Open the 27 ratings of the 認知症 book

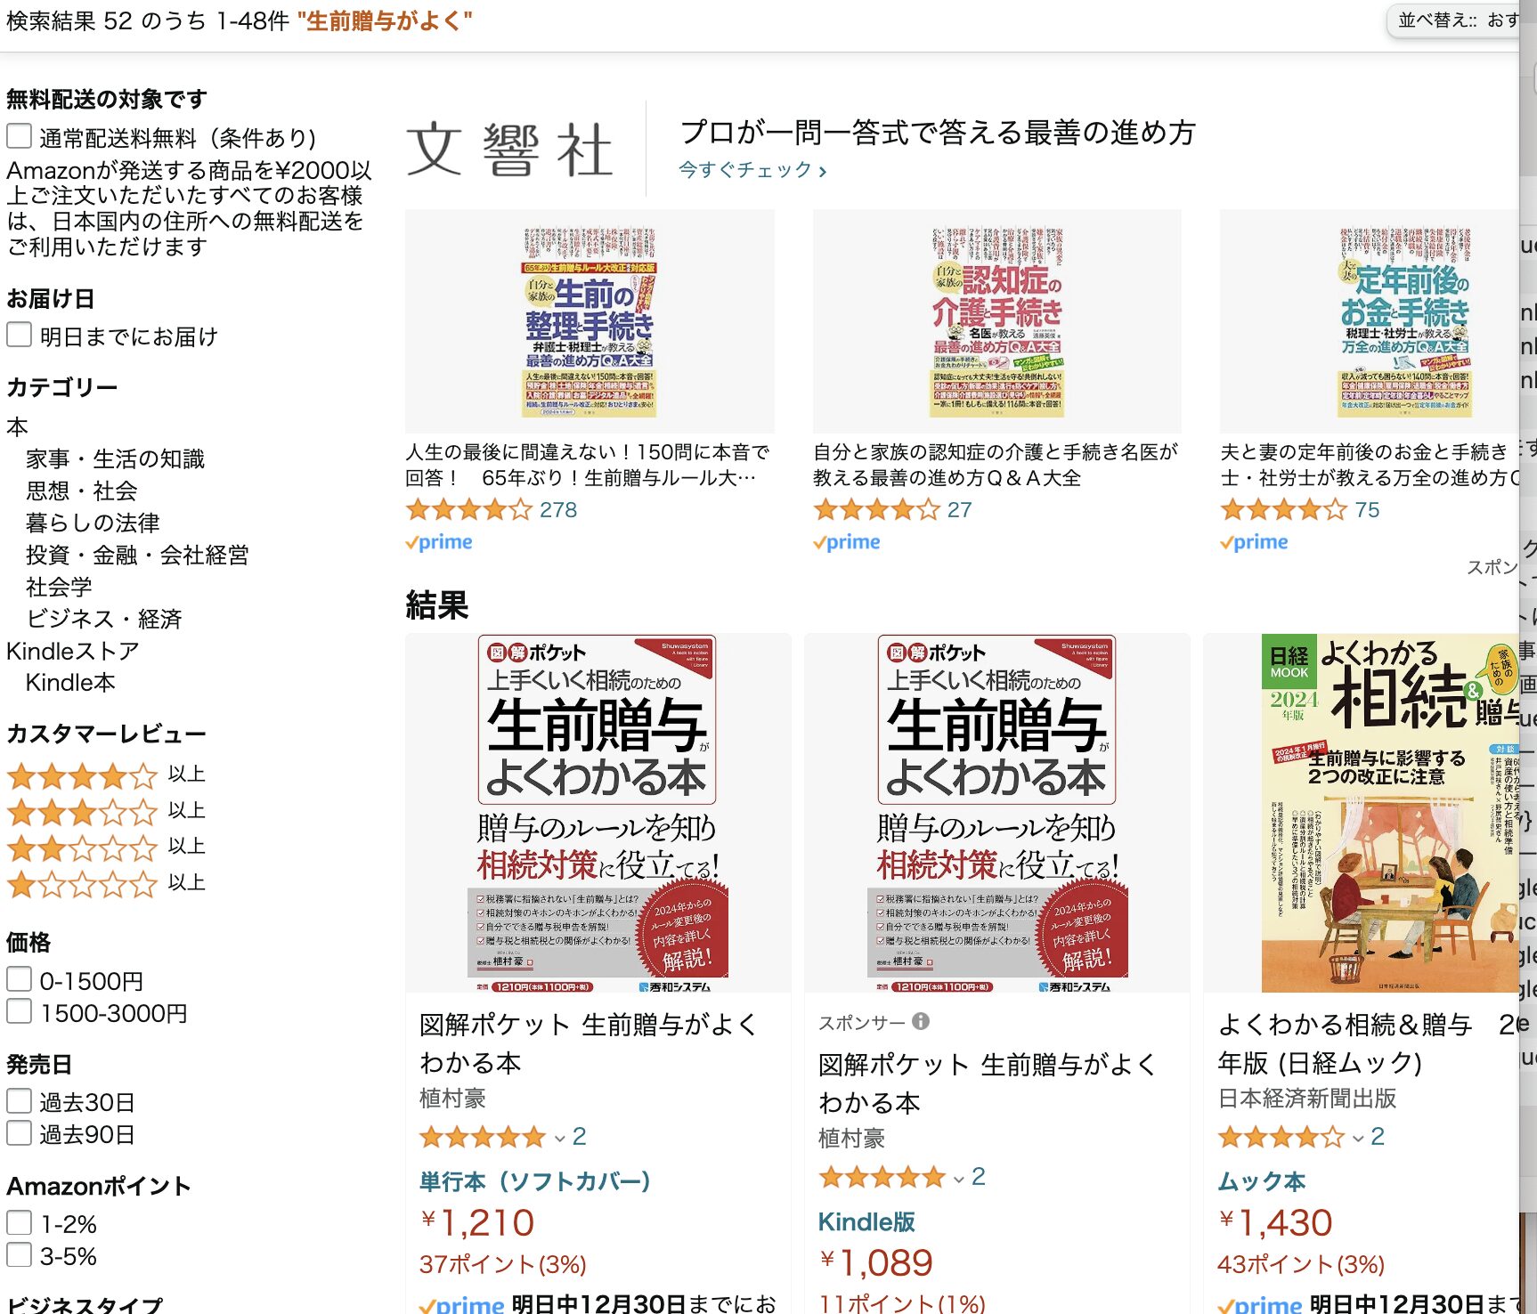tap(959, 510)
